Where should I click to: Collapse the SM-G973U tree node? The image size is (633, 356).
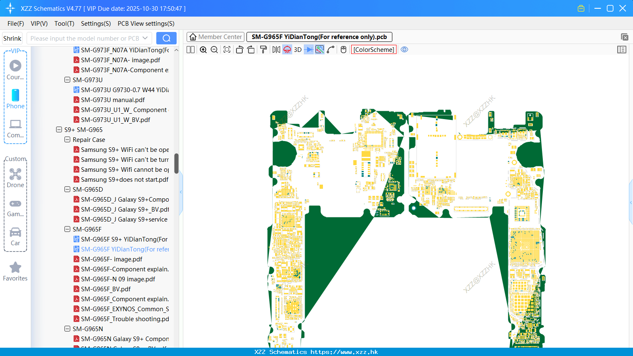[x=67, y=80]
